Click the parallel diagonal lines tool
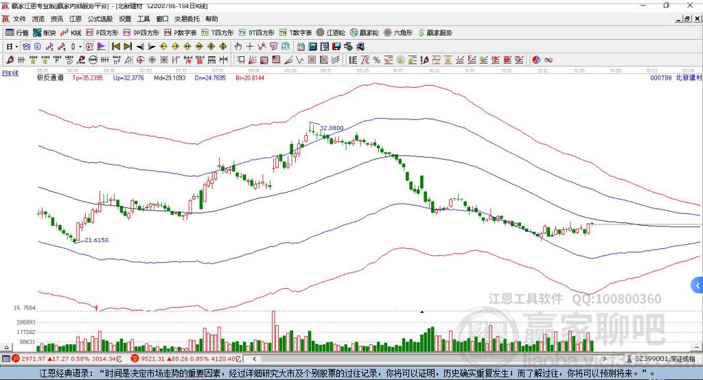The width and height of the screenshot is (703, 380). point(336,60)
